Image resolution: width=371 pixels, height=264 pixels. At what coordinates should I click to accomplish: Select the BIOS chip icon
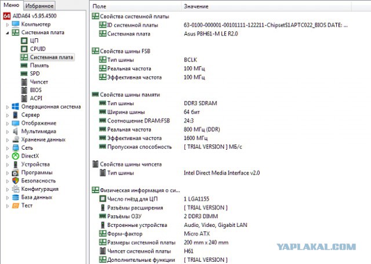[24, 90]
